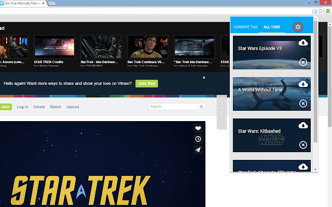Open the Aurora video thumbnail
The height and width of the screenshot is (207, 332).
click(14, 47)
